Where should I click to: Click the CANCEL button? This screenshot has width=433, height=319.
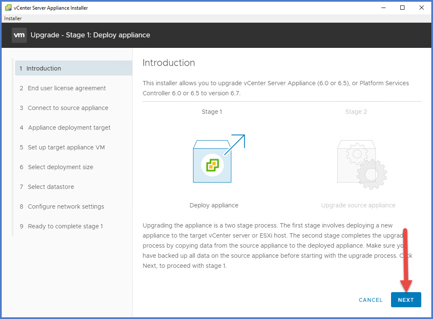pyautogui.click(x=370, y=300)
